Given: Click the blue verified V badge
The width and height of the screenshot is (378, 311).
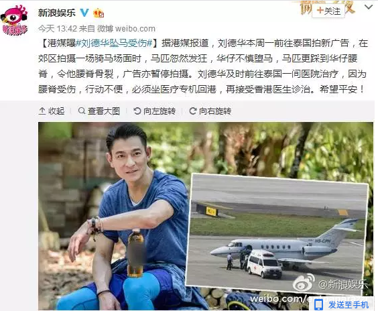Looking at the screenshot, I should pyautogui.click(x=84, y=12).
